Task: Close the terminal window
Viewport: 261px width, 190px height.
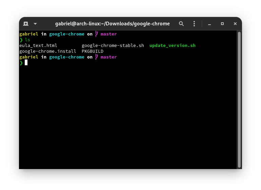Action: pyautogui.click(x=235, y=24)
